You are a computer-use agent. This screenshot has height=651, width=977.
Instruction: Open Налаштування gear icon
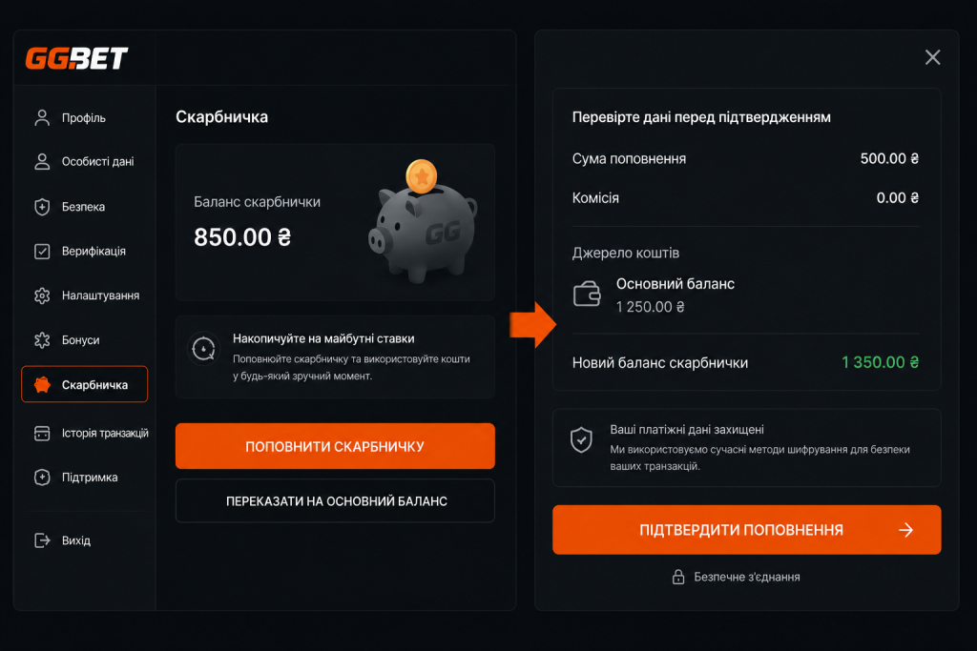(x=42, y=295)
